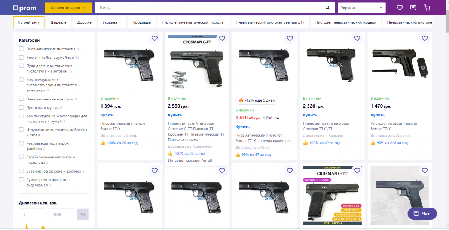This screenshot has height=230, width=449.
Task: Open the Чат button
Action: [422, 214]
